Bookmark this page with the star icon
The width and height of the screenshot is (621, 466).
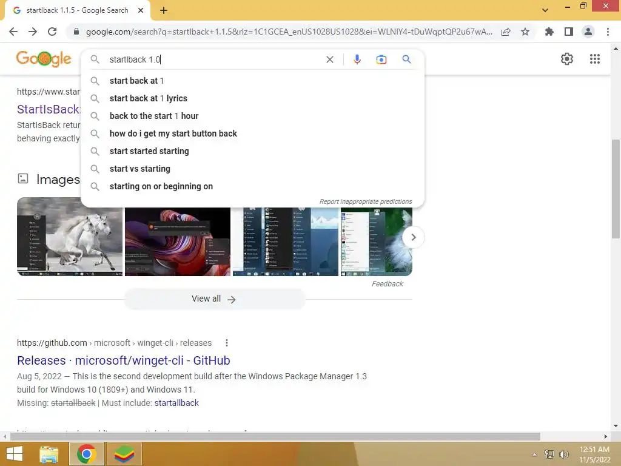[x=525, y=32]
